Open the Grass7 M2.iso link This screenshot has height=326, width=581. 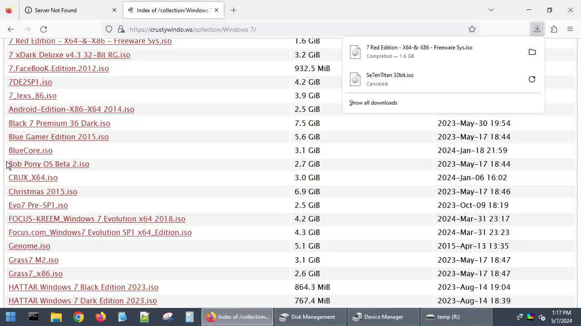tap(34, 260)
